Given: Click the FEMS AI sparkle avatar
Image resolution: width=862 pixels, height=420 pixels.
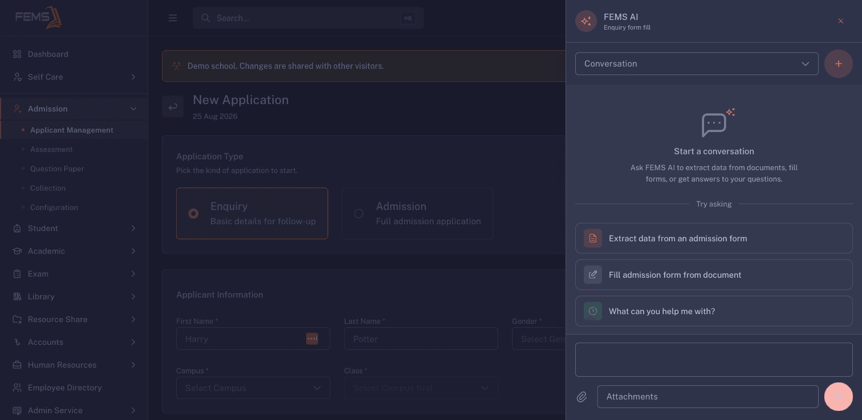Looking at the screenshot, I should (x=586, y=22).
